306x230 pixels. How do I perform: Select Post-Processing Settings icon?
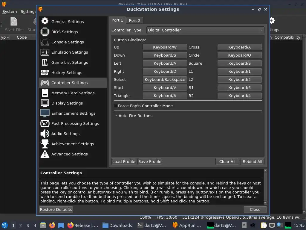pyautogui.click(x=45, y=123)
